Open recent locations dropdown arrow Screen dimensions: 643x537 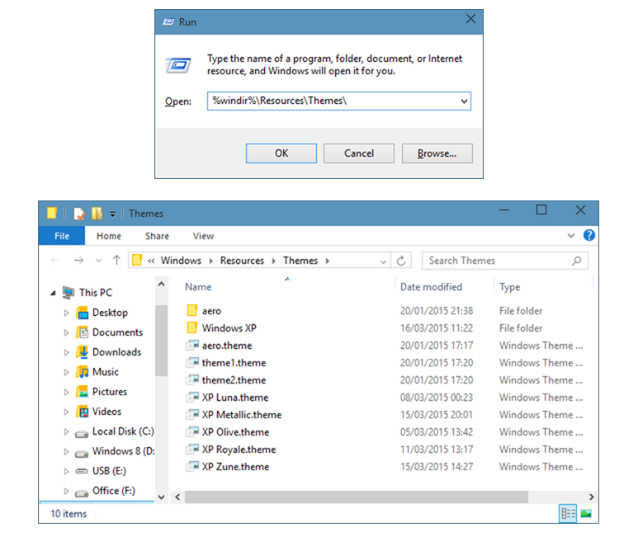98,261
